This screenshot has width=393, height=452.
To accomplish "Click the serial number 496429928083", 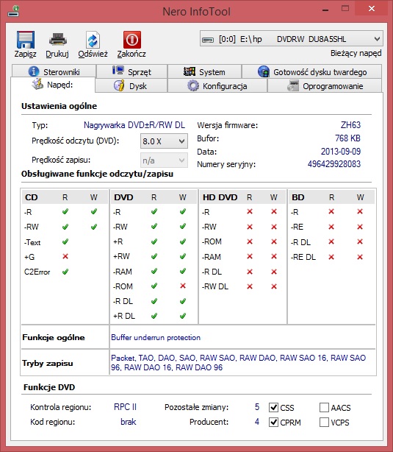I will click(x=334, y=164).
